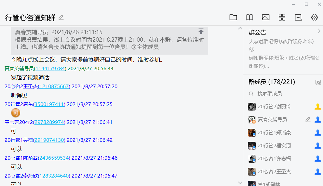The height and width of the screenshot is (186, 323).
Task: Click edit pencil beside 夏春英辅导员 member
Action: tap(308, 120)
